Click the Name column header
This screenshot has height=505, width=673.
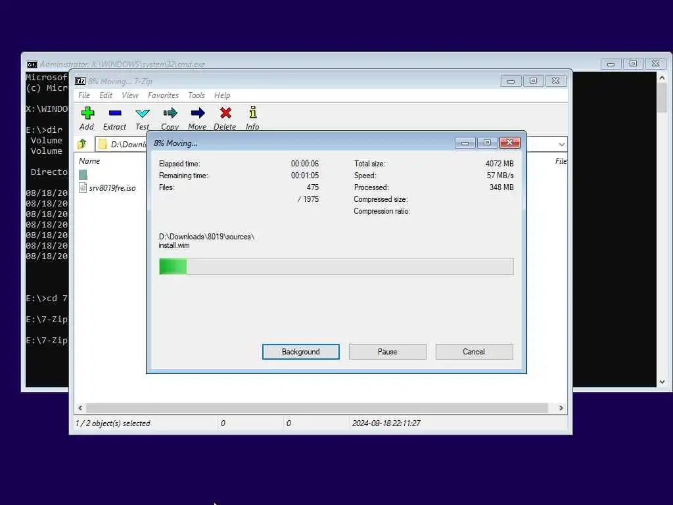tap(89, 161)
